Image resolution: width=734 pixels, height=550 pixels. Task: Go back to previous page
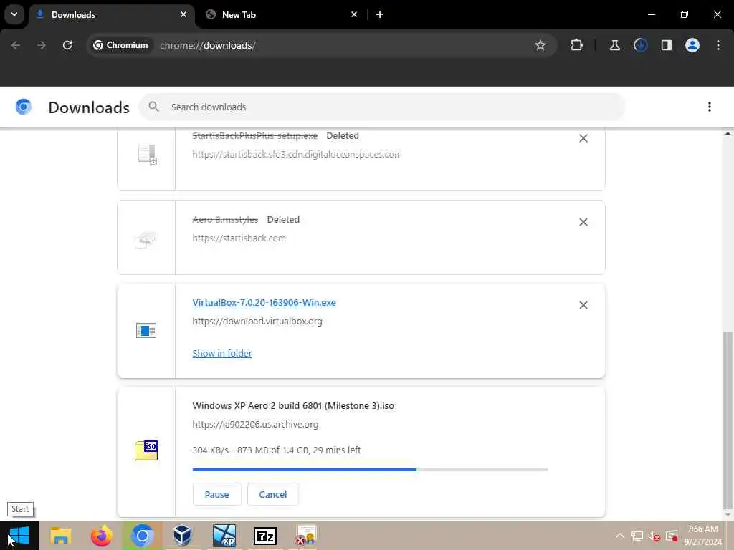pyautogui.click(x=16, y=45)
